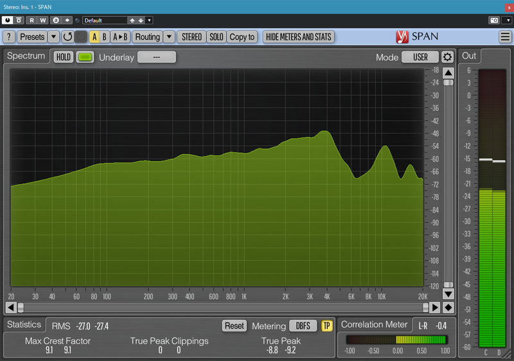Click the Presets button
This screenshot has width=514, height=361.
pyautogui.click(x=32, y=37)
